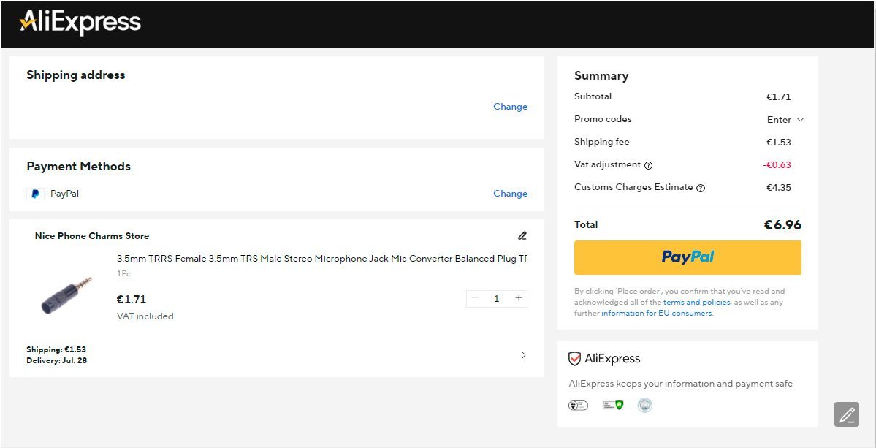Open the floating pencil feedback button
The width and height of the screenshot is (876, 448).
[847, 414]
